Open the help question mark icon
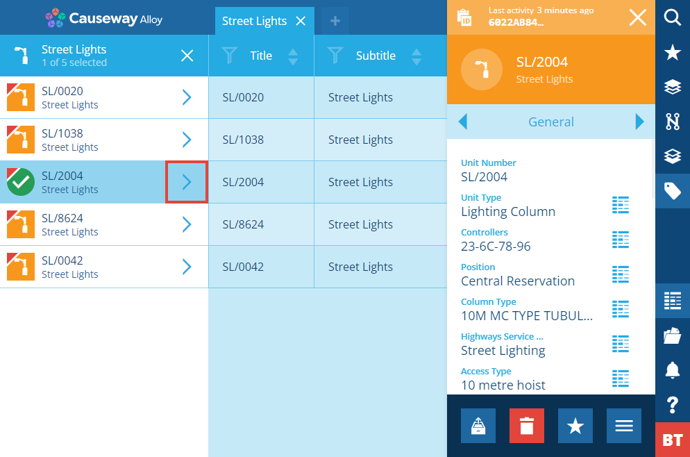This screenshot has height=457, width=690. pyautogui.click(x=673, y=405)
